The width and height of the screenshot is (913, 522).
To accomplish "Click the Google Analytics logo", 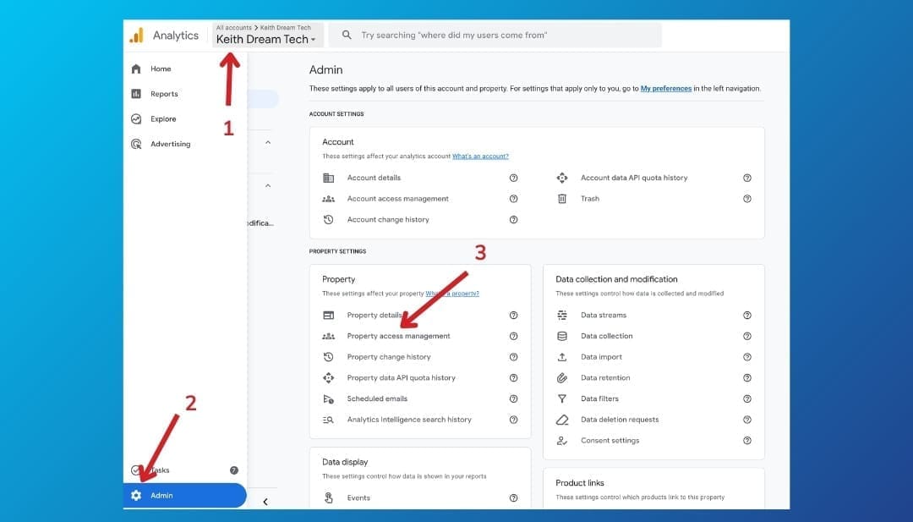I will pos(136,36).
